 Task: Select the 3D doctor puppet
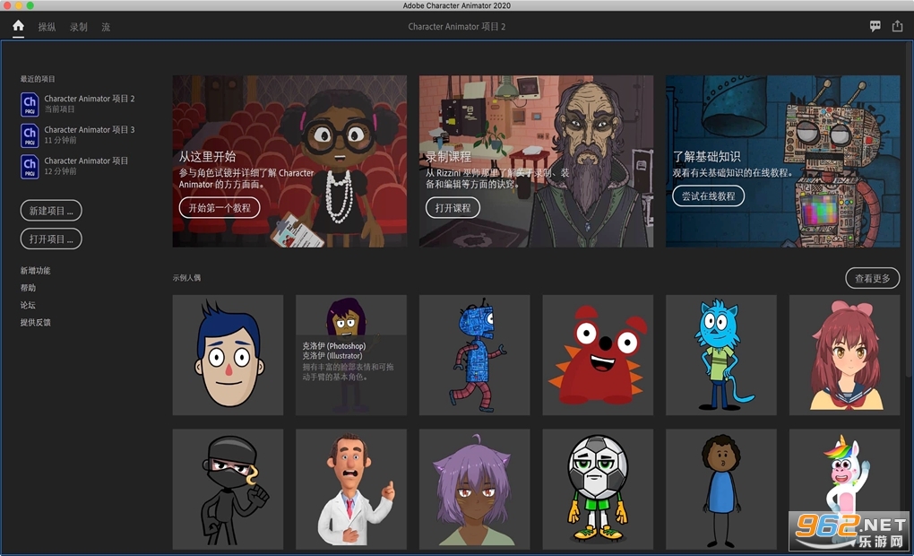click(351, 489)
